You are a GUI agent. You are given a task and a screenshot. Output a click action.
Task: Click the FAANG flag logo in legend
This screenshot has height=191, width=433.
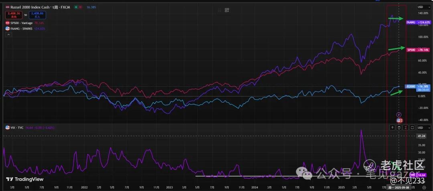pyautogui.click(x=8, y=28)
